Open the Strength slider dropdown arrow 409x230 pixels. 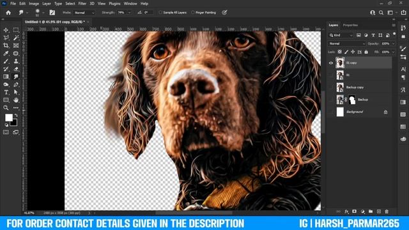pyautogui.click(x=129, y=13)
